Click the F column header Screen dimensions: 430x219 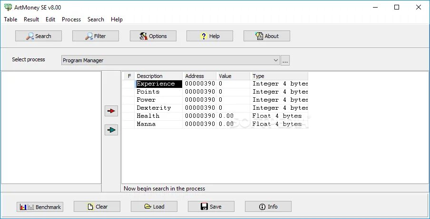(x=129, y=76)
